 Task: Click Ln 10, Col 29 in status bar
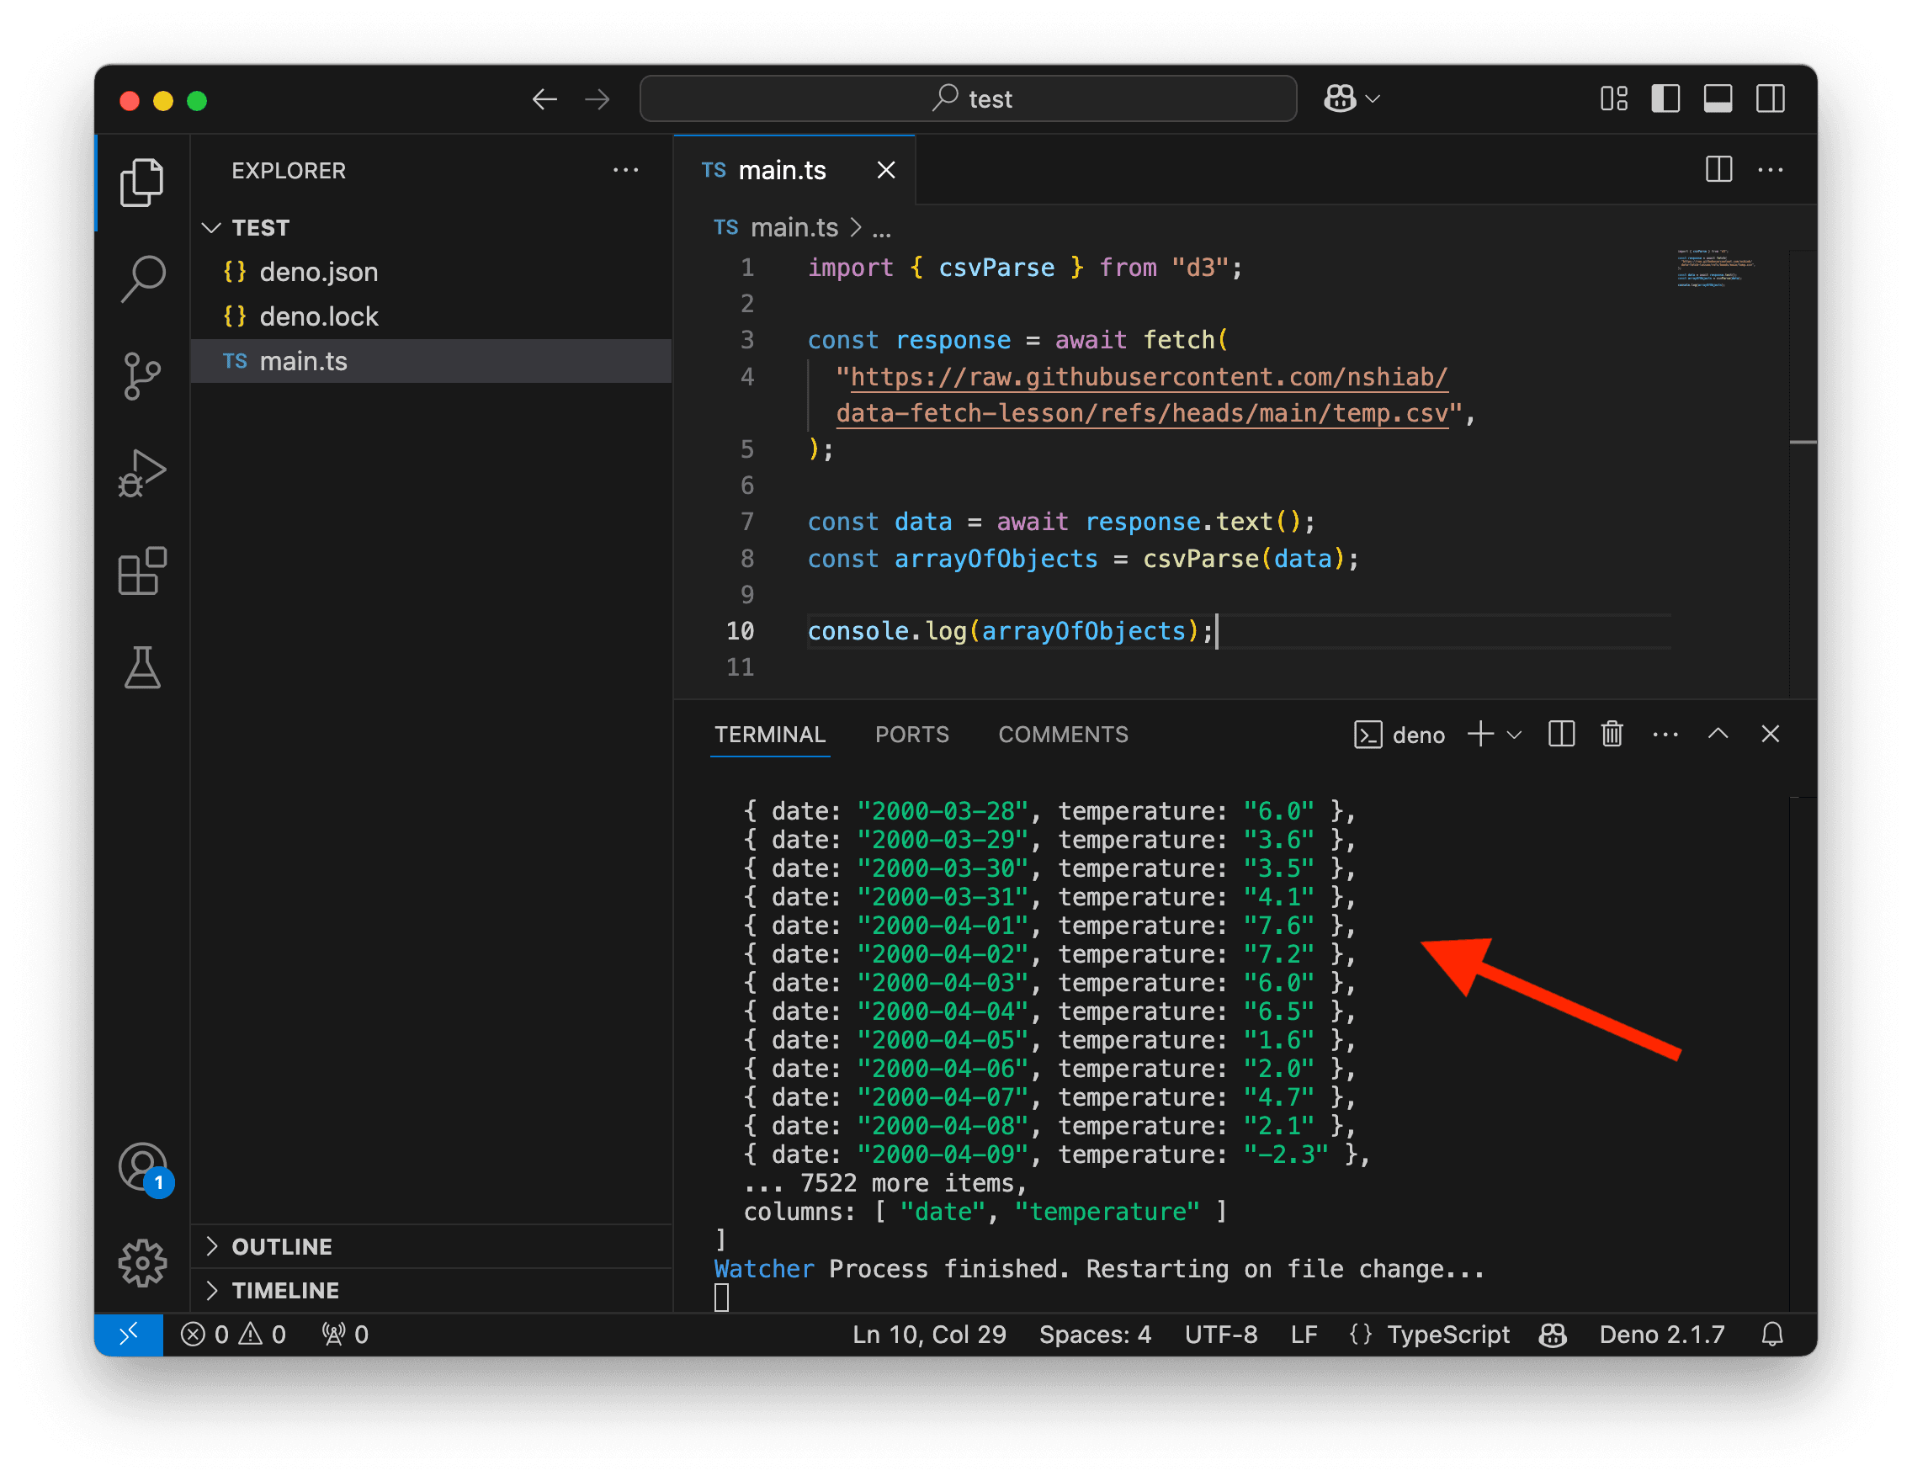click(929, 1334)
